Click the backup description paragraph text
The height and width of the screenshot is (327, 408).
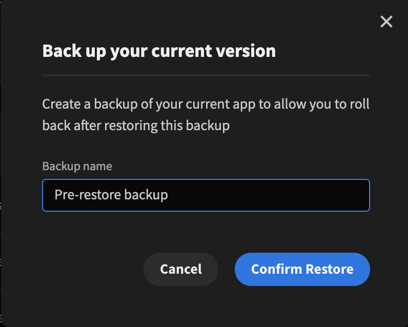[x=206, y=115]
